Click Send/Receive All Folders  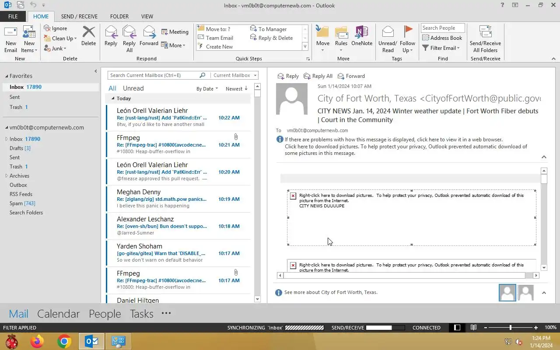[x=485, y=39]
